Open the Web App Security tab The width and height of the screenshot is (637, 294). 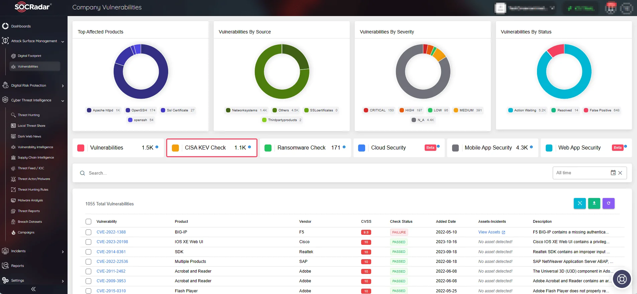point(586,148)
